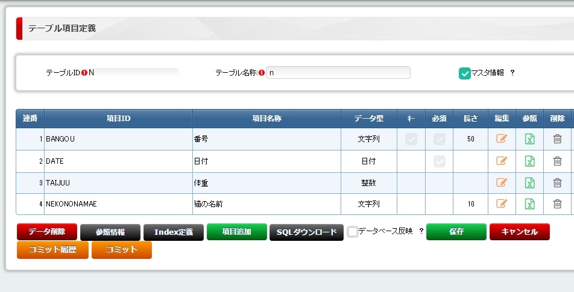Click the help question mark beside データベース反映

pos(421,231)
